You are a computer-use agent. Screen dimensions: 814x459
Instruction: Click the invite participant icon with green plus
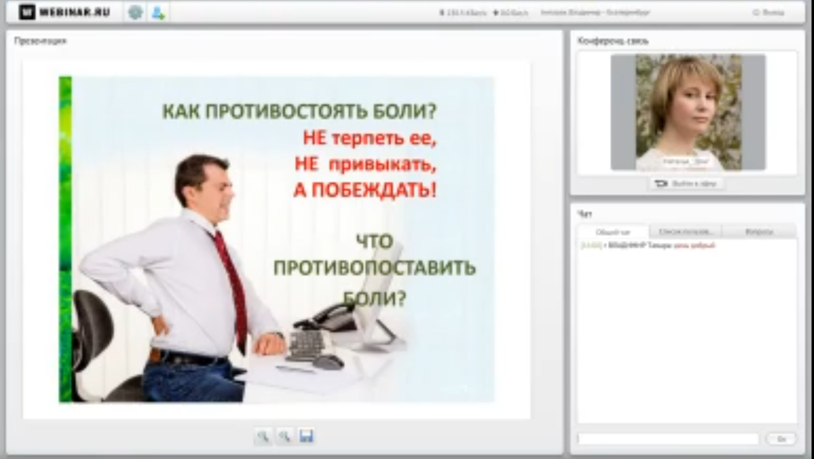[x=158, y=13]
